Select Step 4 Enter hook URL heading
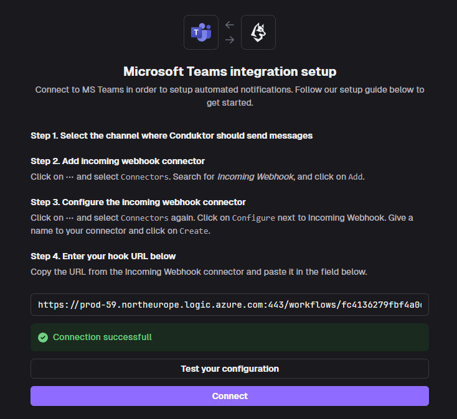The image size is (457, 419). (103, 256)
